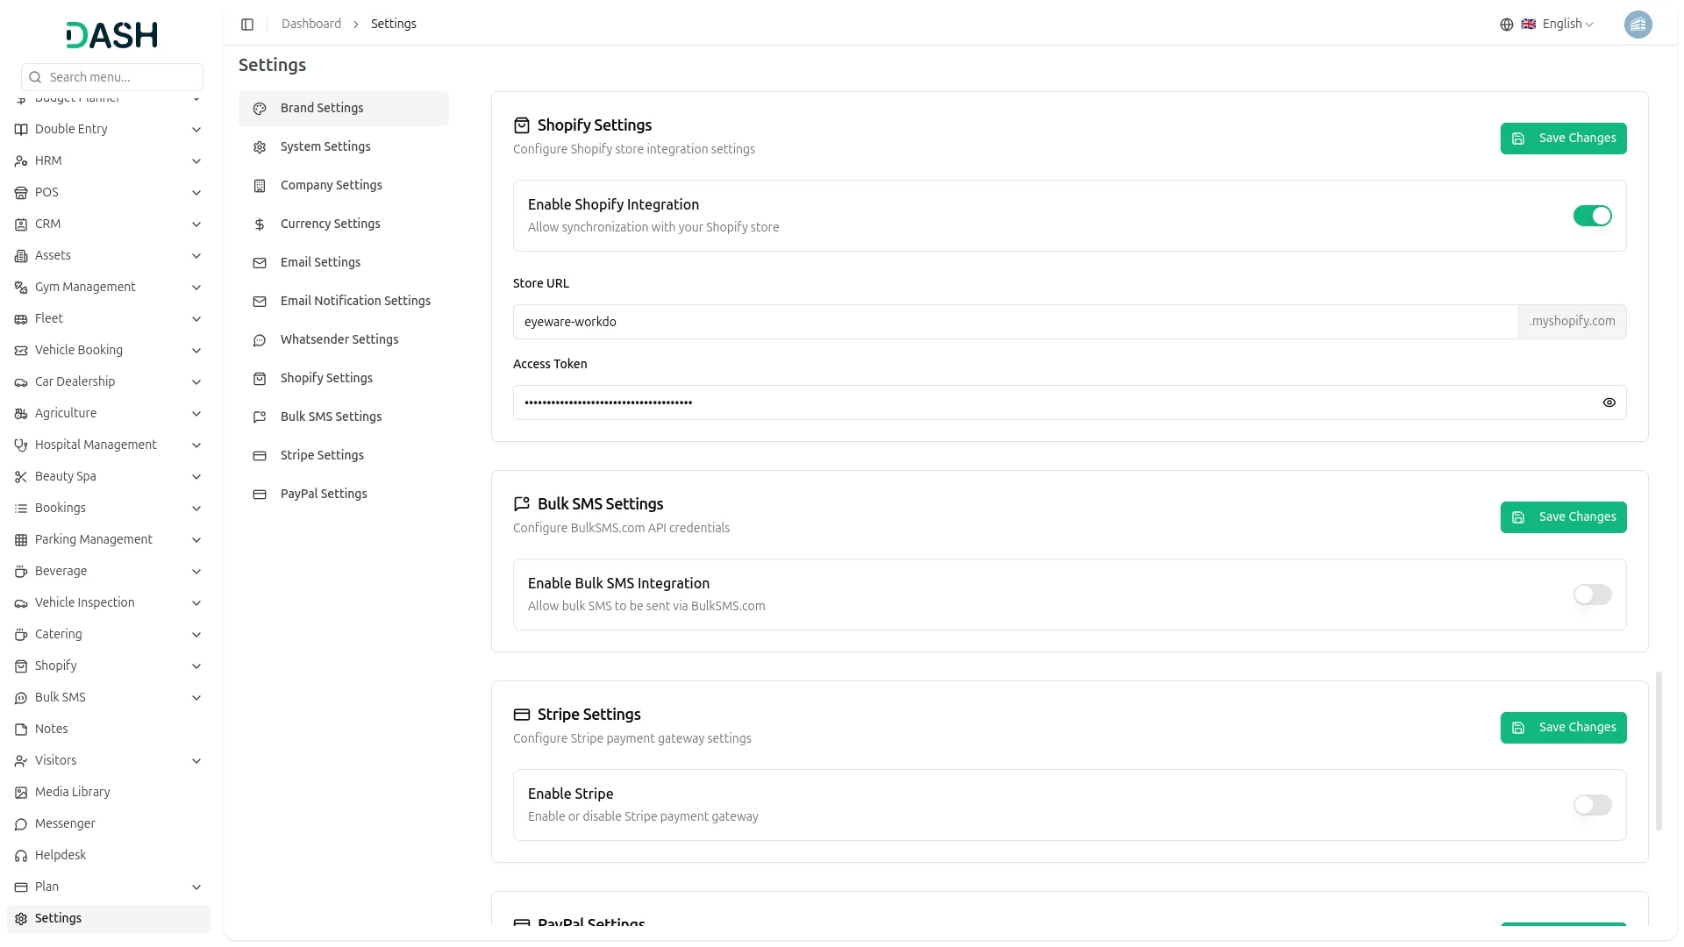Disable the Shopify Integration toggle
The width and height of the screenshot is (1684, 947).
pyautogui.click(x=1592, y=216)
